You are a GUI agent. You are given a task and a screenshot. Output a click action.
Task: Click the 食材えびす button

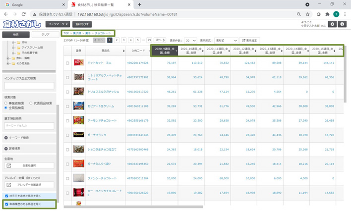pyautogui.click(x=82, y=24)
